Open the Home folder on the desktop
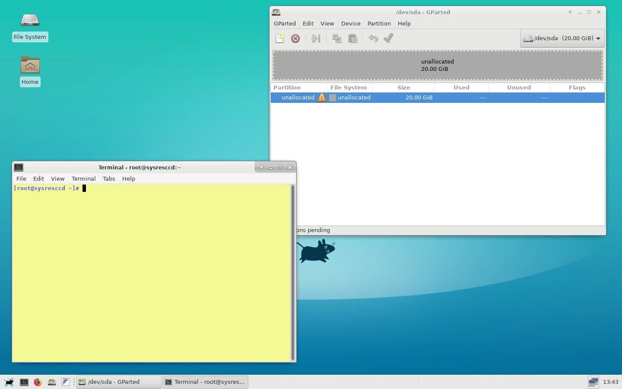Viewport: 622px width, 389px height. (x=30, y=66)
